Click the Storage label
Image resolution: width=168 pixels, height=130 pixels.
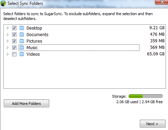pos(119,96)
